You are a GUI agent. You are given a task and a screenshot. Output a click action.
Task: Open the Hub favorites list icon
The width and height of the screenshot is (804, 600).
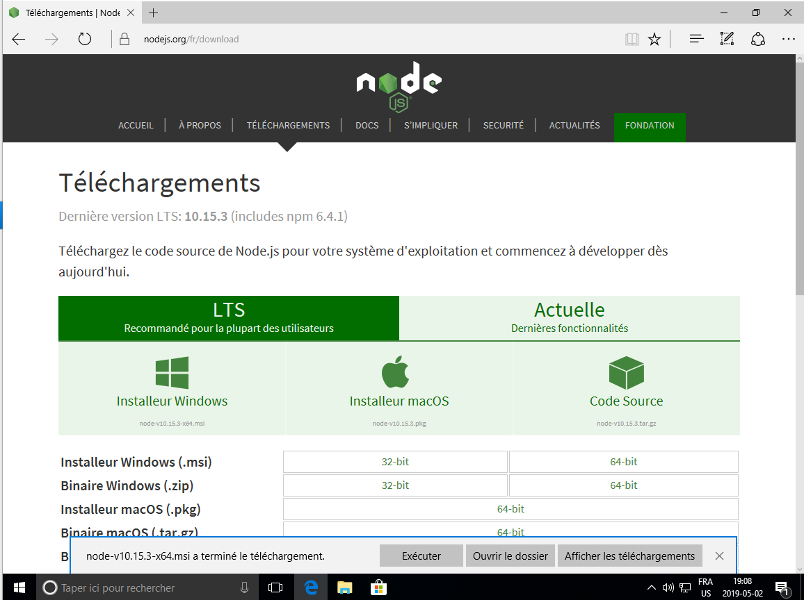click(x=696, y=39)
